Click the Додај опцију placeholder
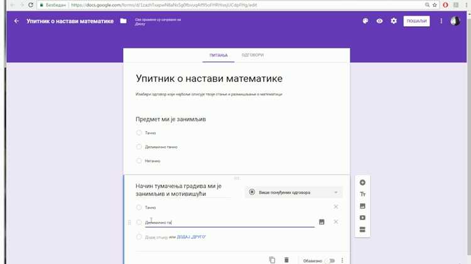 pyautogui.click(x=156, y=237)
